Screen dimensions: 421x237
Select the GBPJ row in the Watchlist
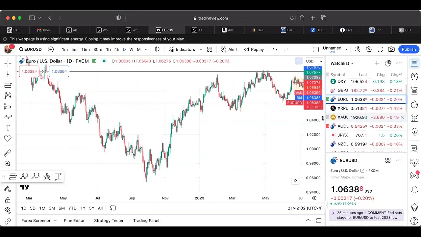[x=366, y=91]
